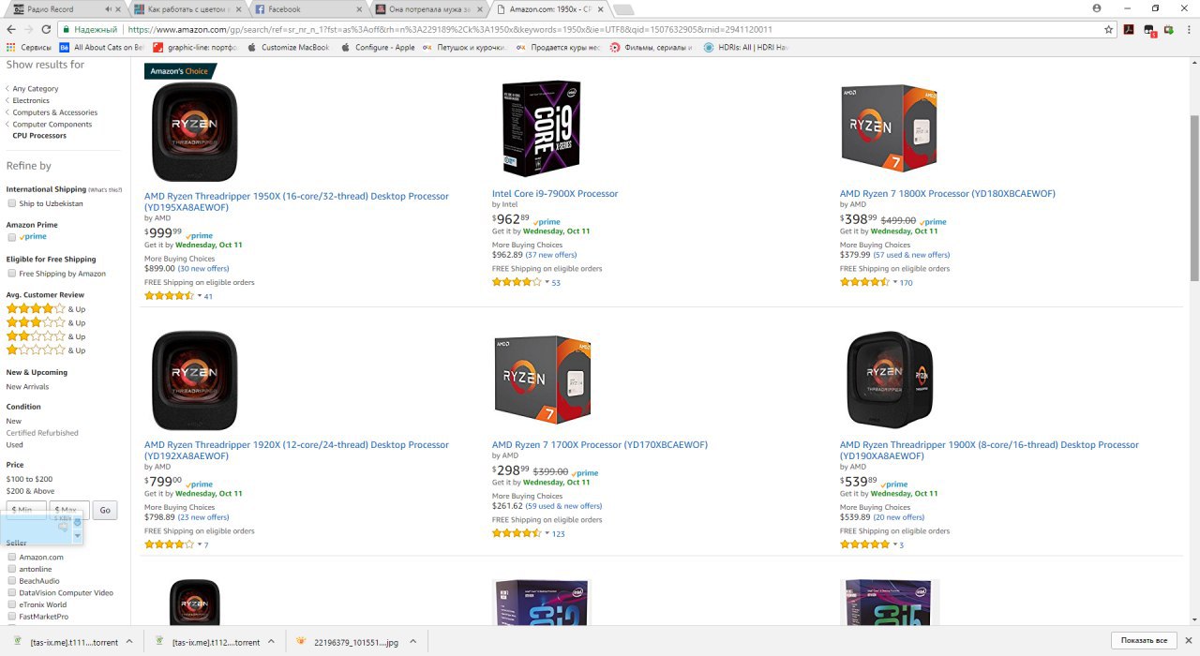
Task: Select the FastMarketPro seller checkbox
Action: [12, 617]
